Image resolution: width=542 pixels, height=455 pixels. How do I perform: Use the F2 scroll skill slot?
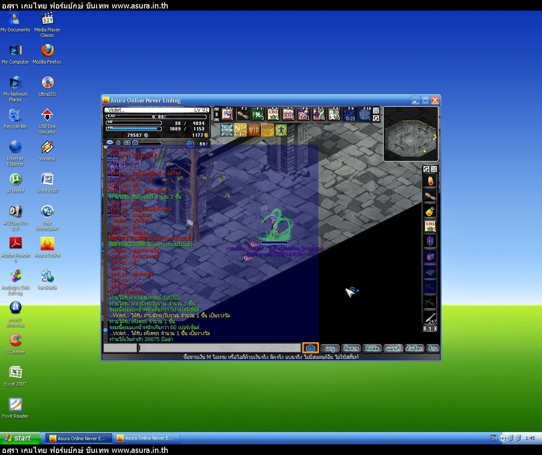243,114
